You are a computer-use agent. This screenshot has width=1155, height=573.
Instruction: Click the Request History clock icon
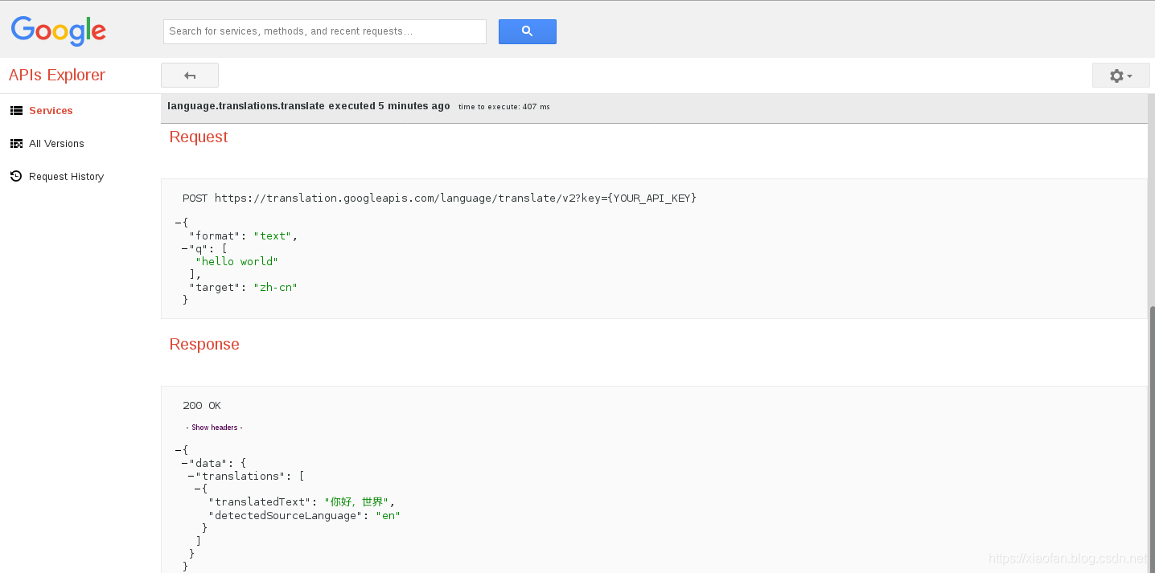[x=16, y=176]
